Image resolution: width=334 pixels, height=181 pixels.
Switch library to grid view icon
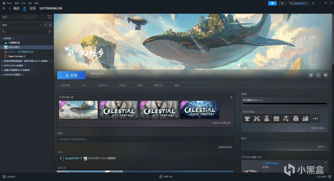tap(49, 17)
